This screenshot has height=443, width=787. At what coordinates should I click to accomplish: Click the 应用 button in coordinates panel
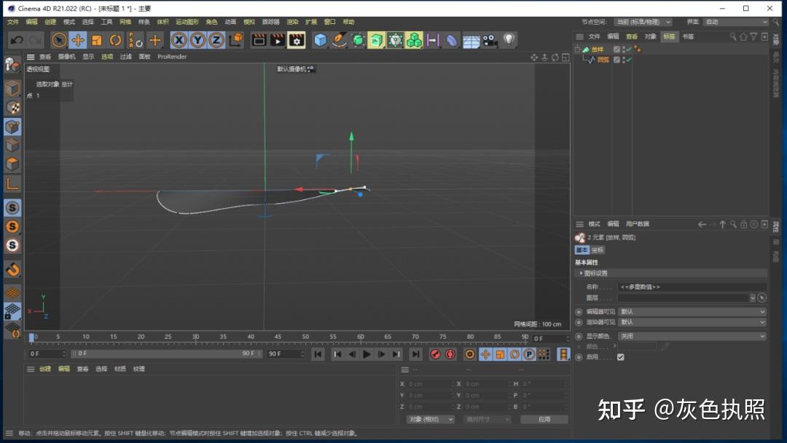coord(544,420)
